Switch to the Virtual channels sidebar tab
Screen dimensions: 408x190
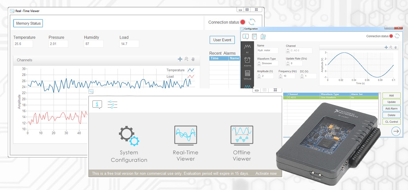click(247, 75)
